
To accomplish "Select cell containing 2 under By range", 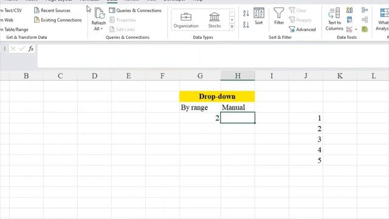I will [x=200, y=118].
